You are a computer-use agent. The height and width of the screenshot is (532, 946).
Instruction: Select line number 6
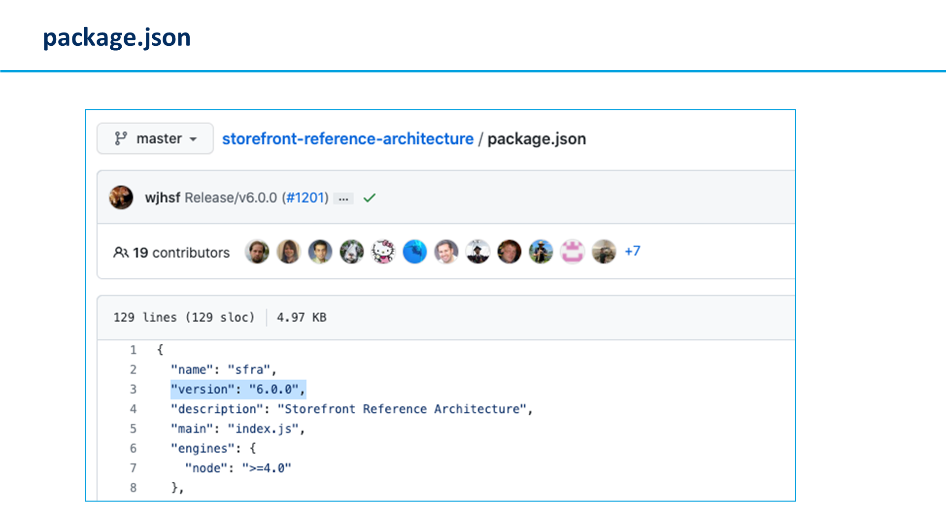(x=133, y=448)
